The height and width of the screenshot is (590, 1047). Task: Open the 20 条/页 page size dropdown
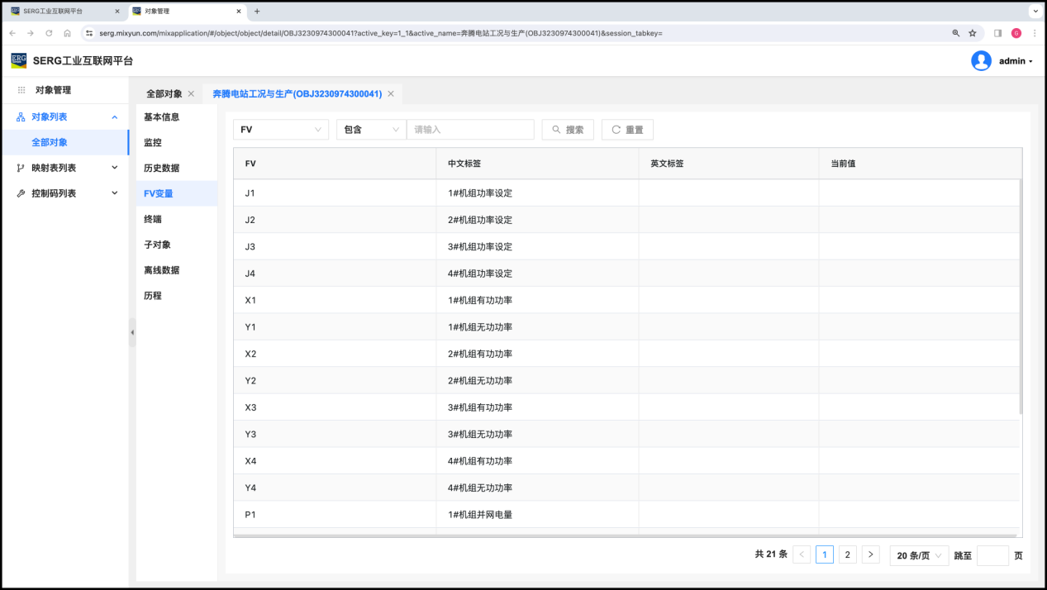point(919,555)
